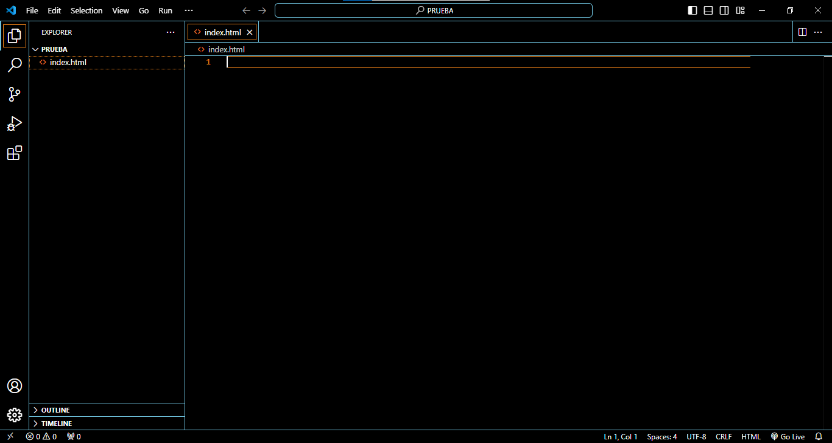Viewport: 832px width, 443px height.
Task: Open the Manage gear menu
Action: pos(15,415)
